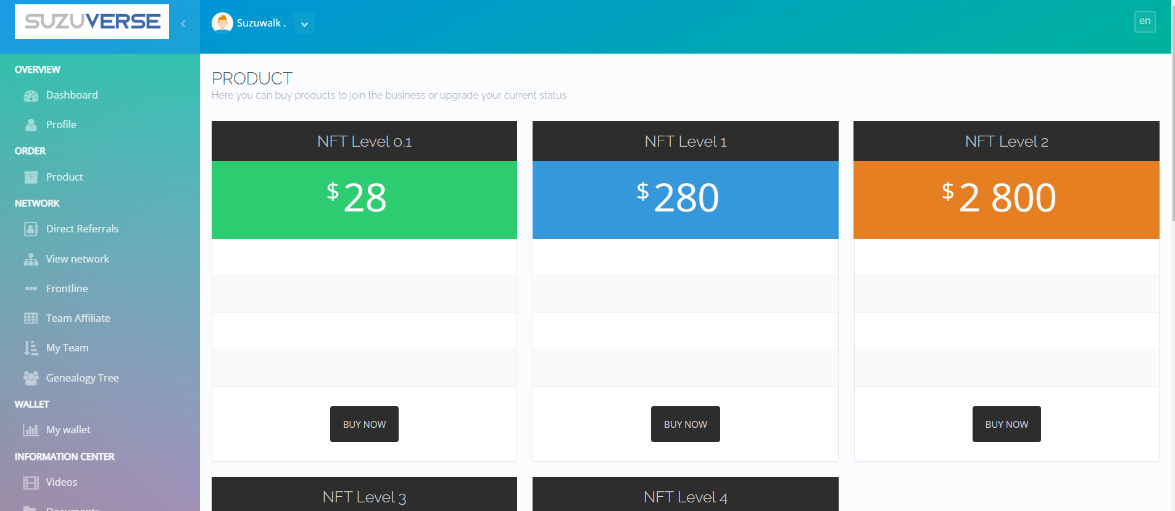Click the Suzuwalk user avatar
Screen dimensions: 1175x511
point(222,23)
